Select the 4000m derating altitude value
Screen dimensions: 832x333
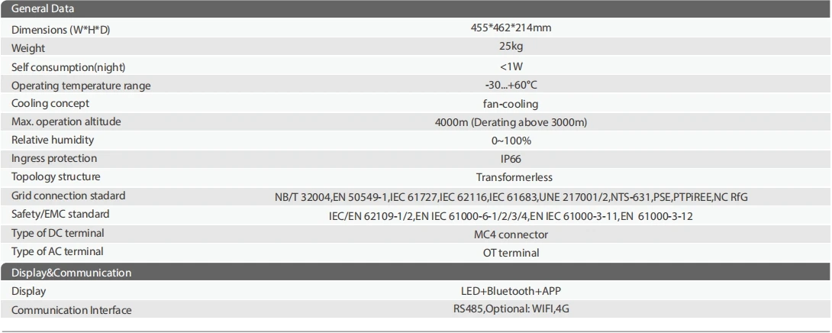[x=511, y=123]
